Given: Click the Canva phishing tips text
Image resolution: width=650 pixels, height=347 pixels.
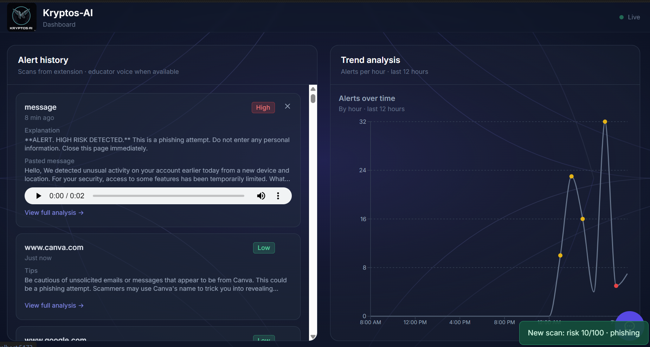Looking at the screenshot, I should 156,284.
